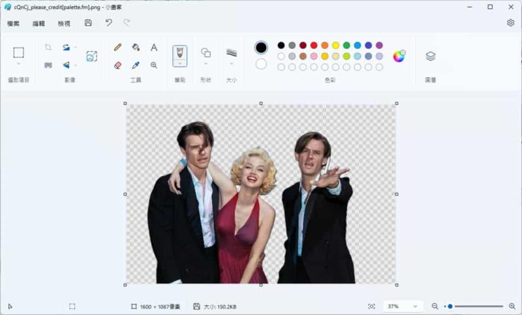Select the Eraser tool
Image resolution: width=522 pixels, height=315 pixels.
click(117, 65)
